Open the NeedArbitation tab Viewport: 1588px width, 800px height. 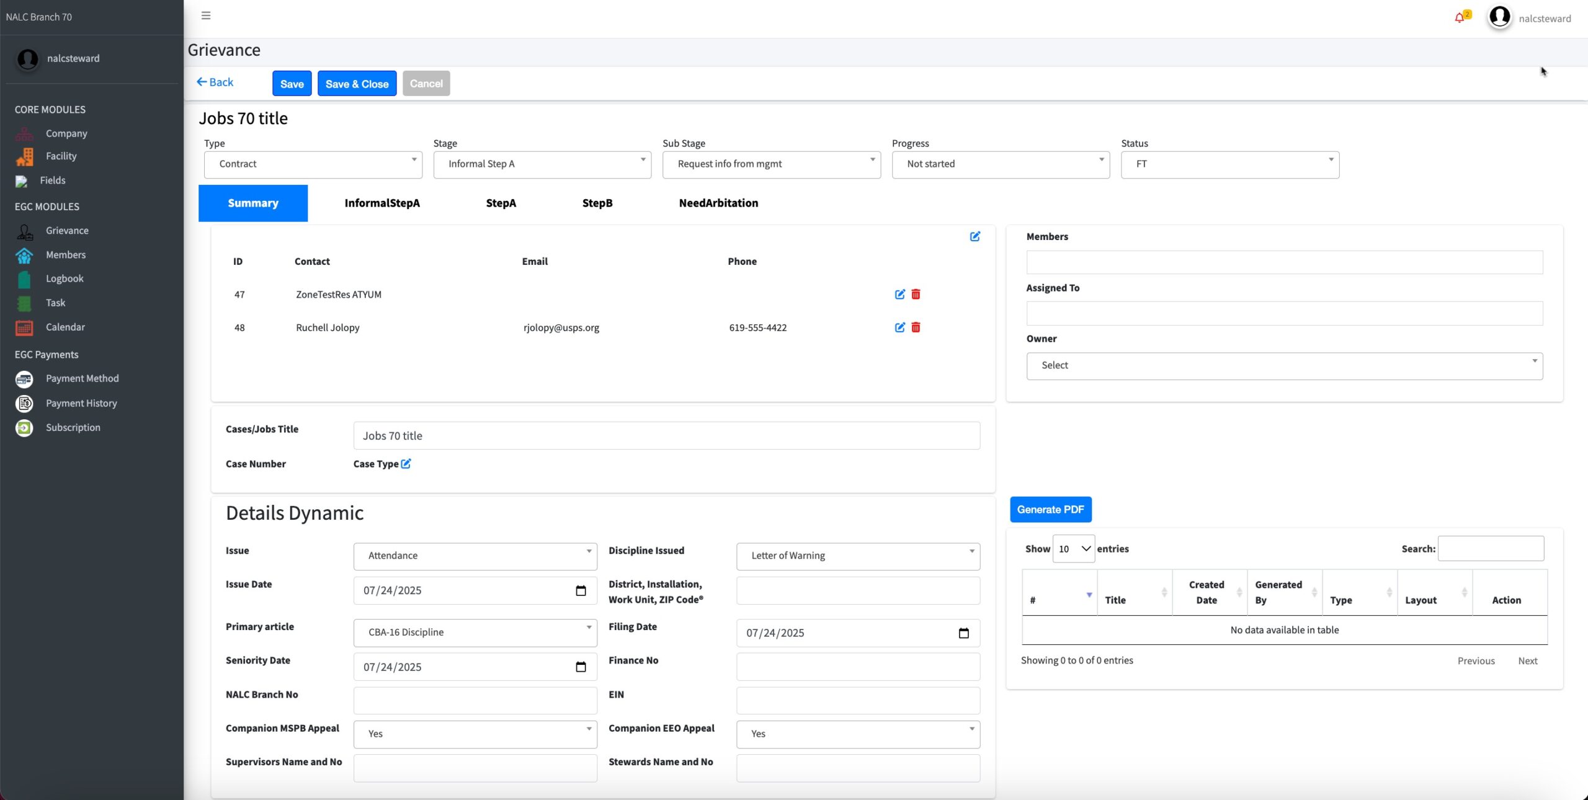point(718,203)
